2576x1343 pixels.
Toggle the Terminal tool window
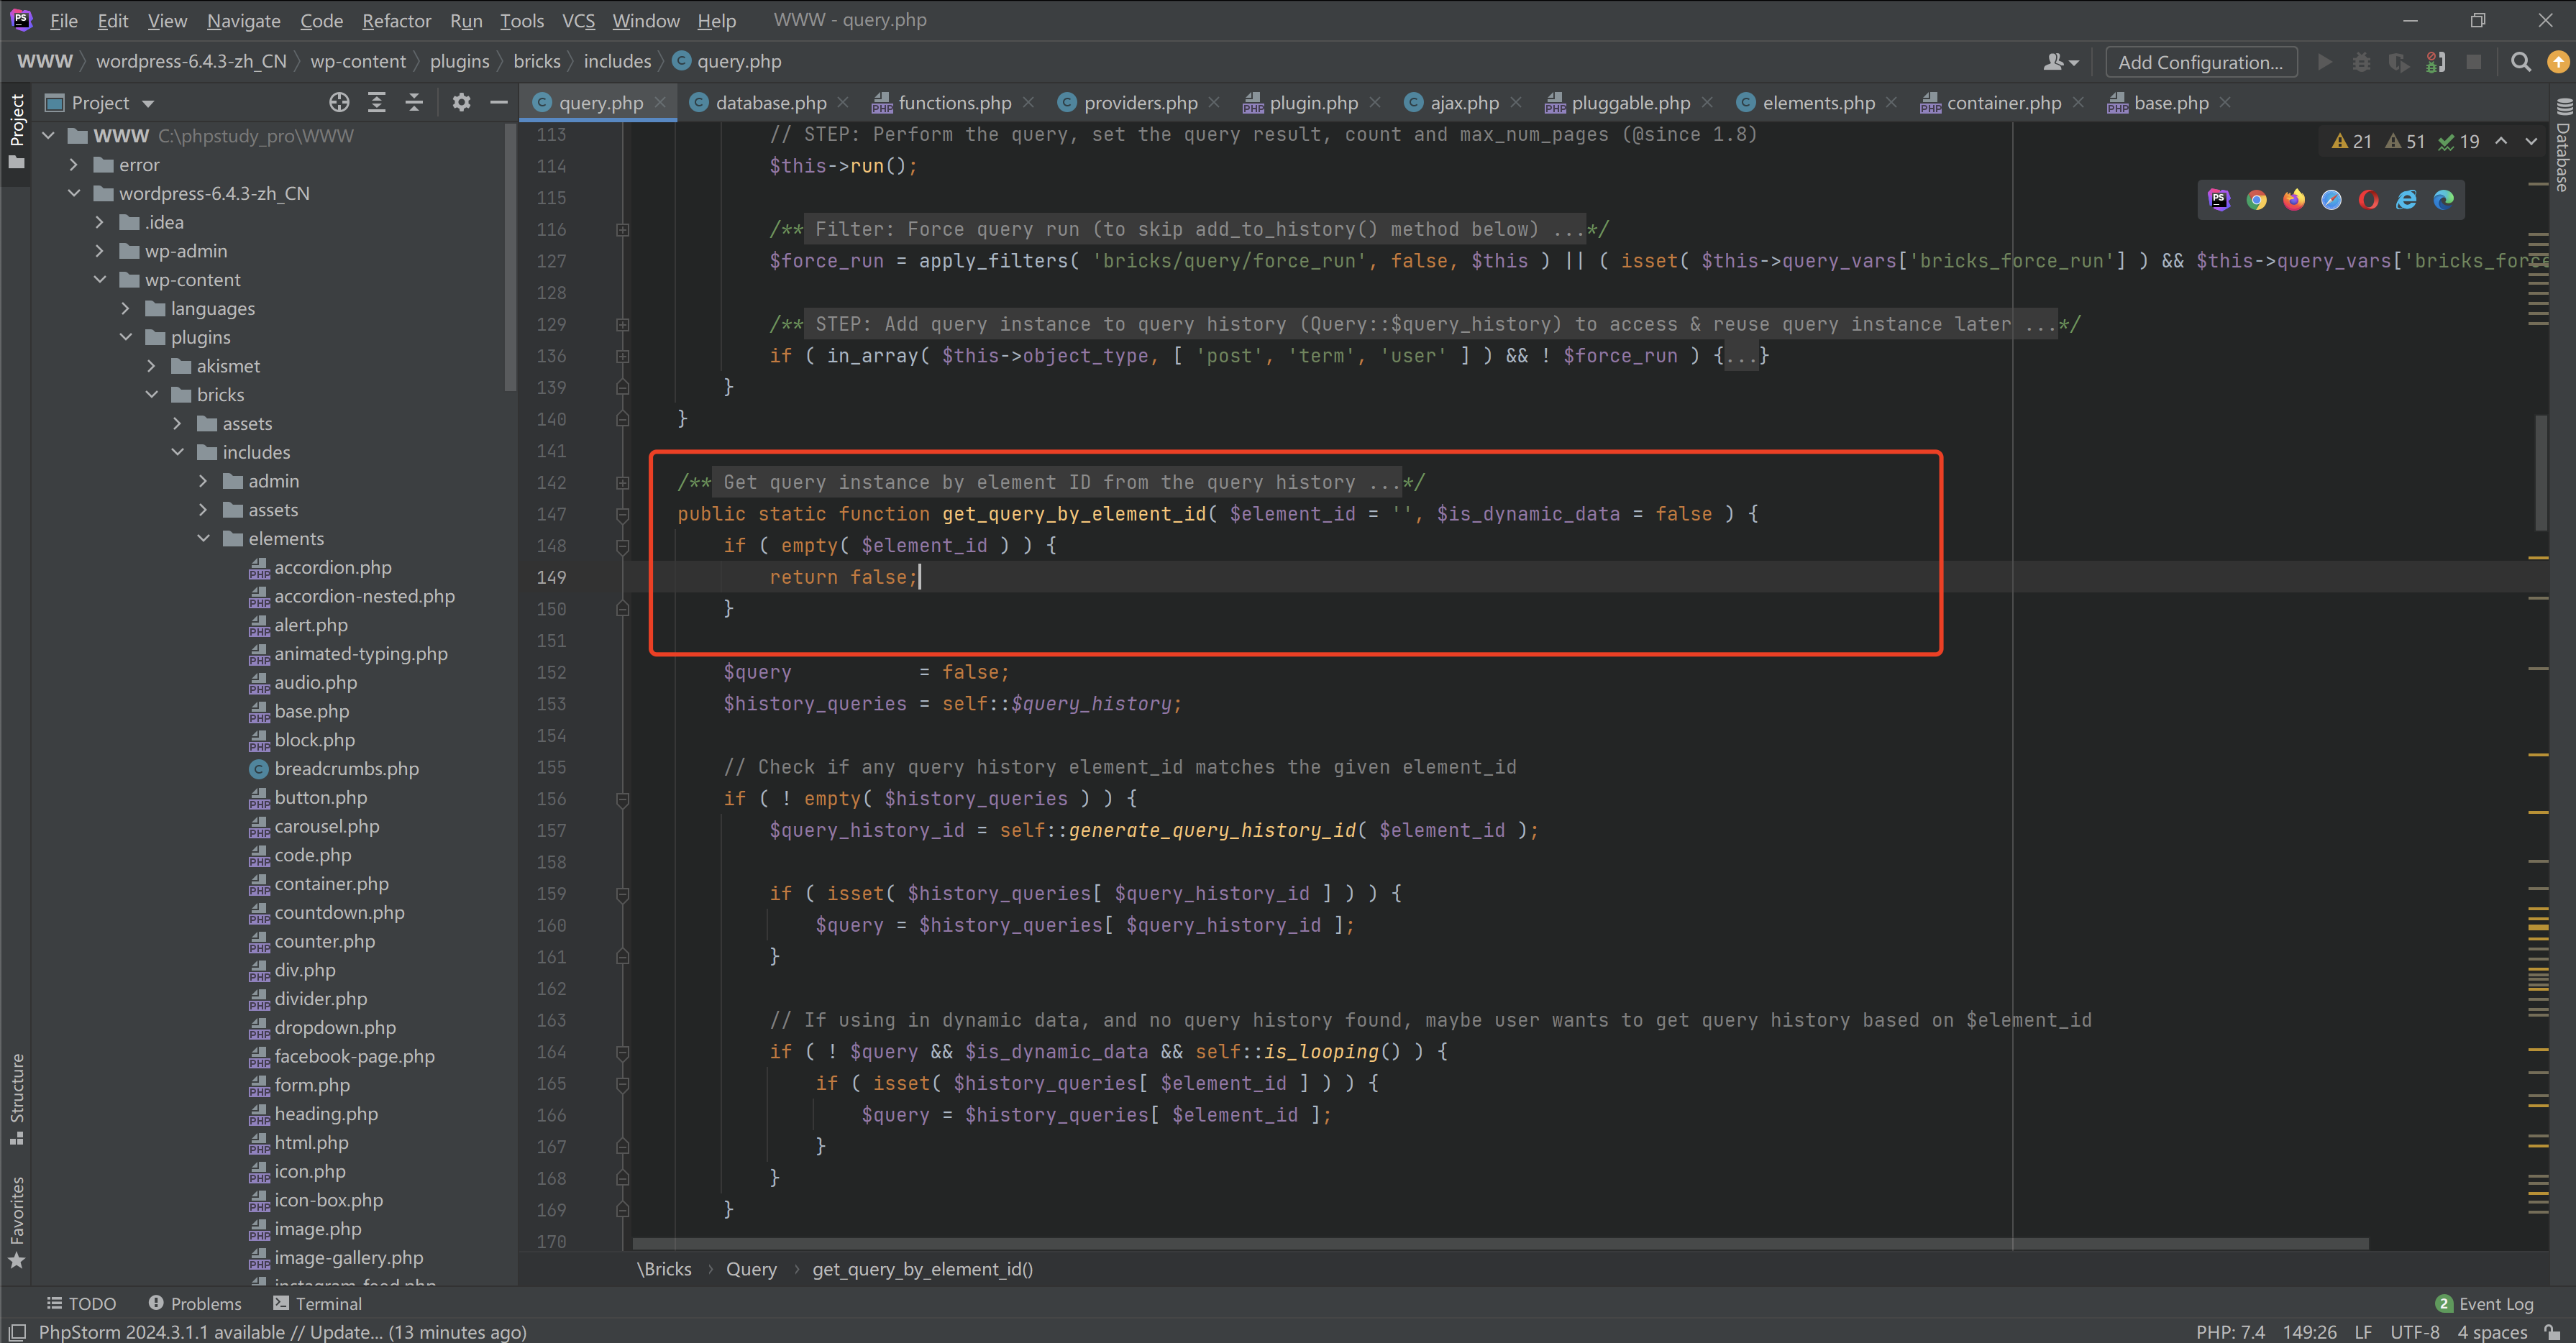tap(318, 1303)
